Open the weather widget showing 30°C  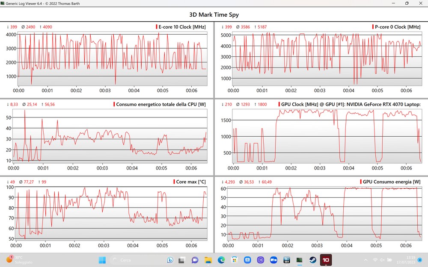pos(18,260)
